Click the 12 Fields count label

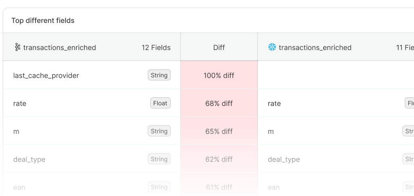156,48
